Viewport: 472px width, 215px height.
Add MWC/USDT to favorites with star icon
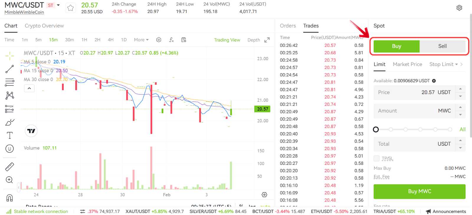point(70,8)
